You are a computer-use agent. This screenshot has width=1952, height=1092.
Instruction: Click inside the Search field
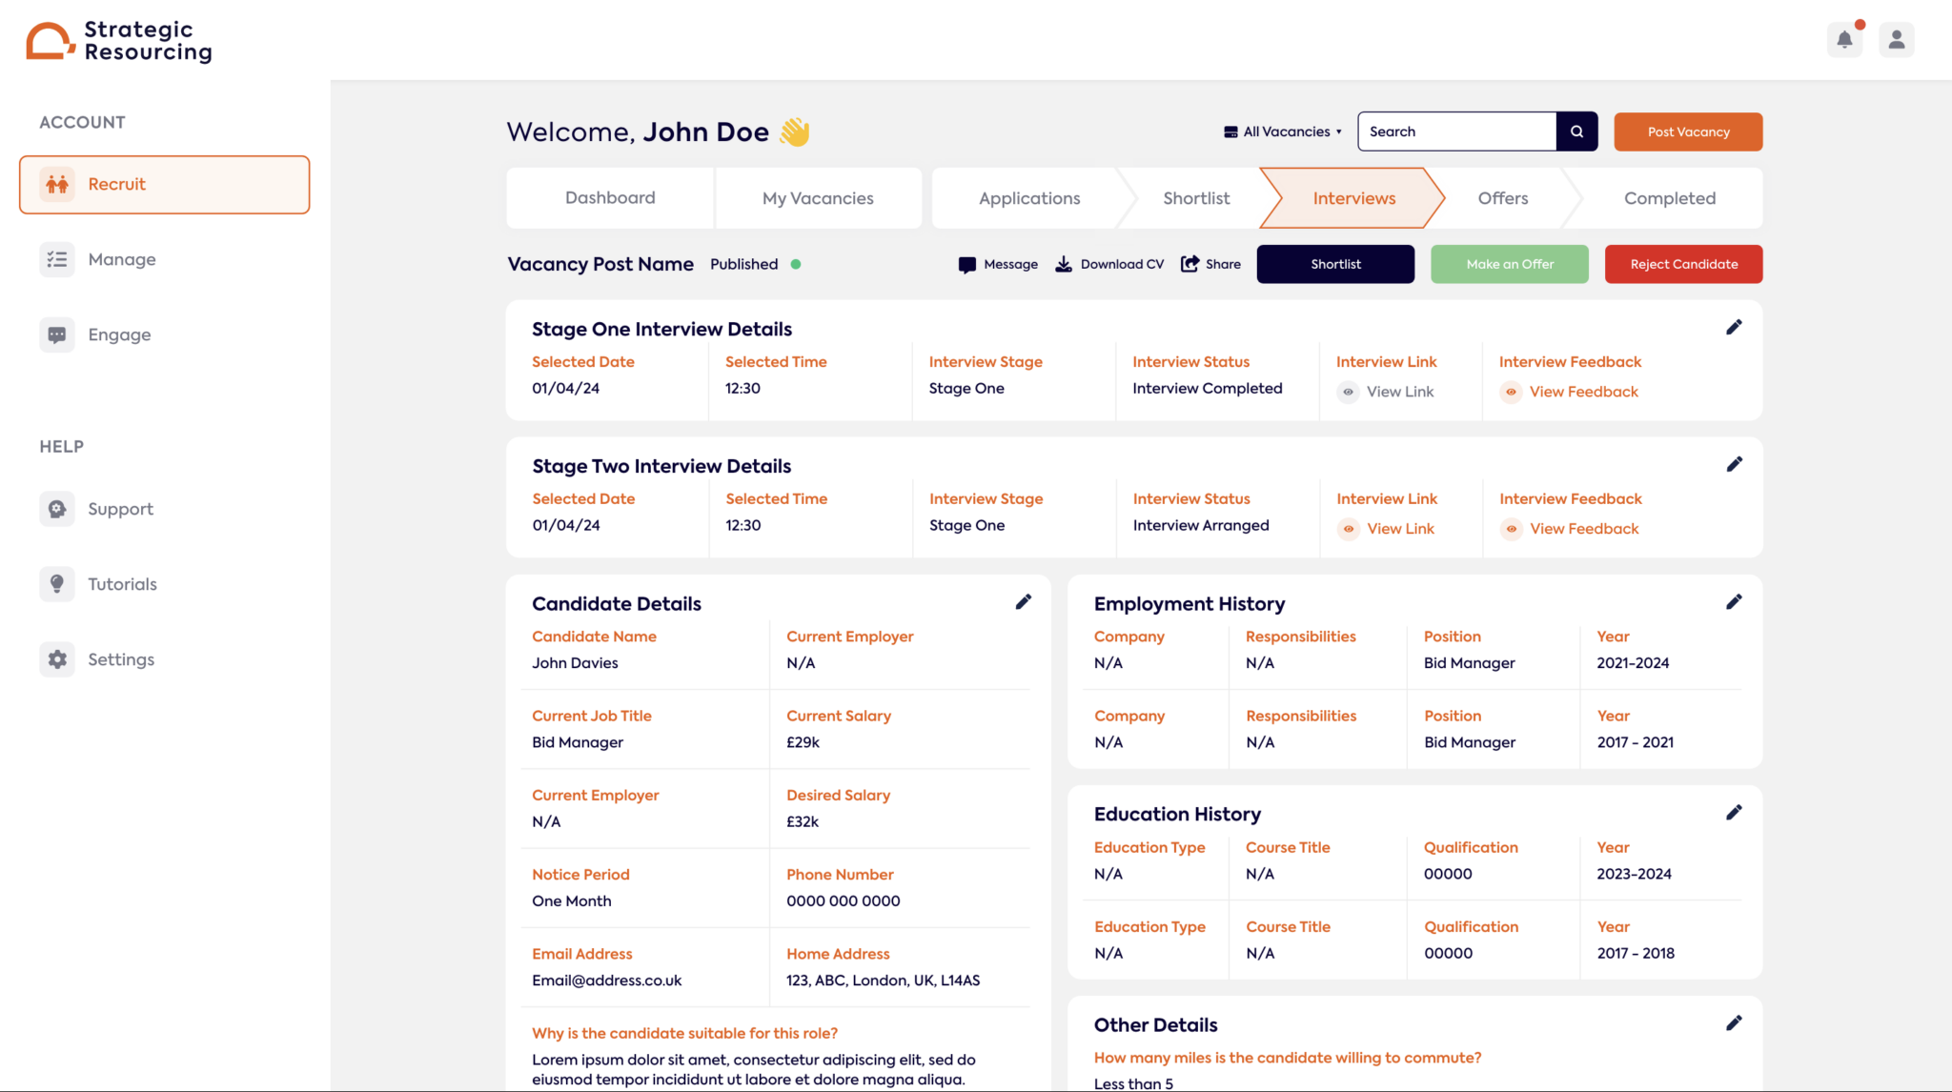(x=1456, y=131)
